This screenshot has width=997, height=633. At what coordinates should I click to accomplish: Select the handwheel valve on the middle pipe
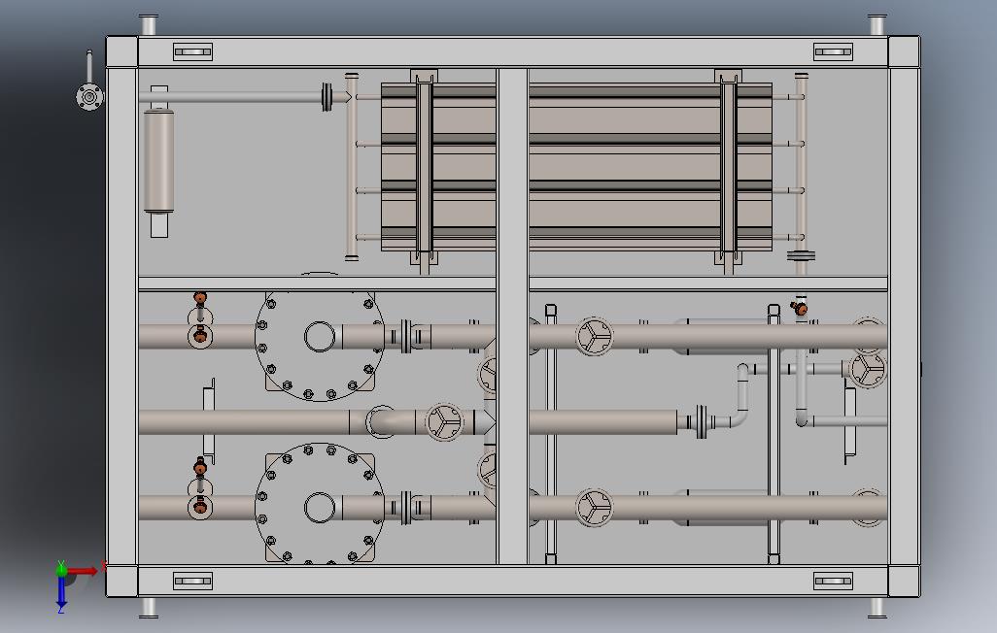pos(444,421)
